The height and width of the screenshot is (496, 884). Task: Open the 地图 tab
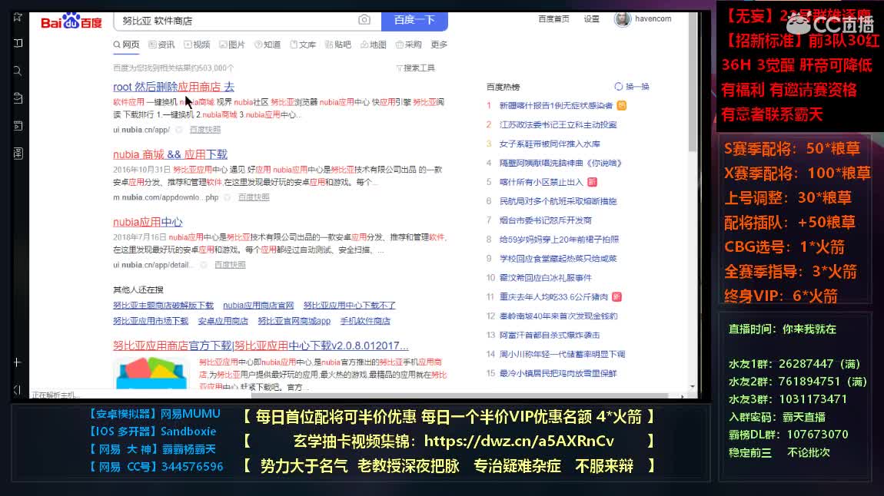[x=374, y=45]
